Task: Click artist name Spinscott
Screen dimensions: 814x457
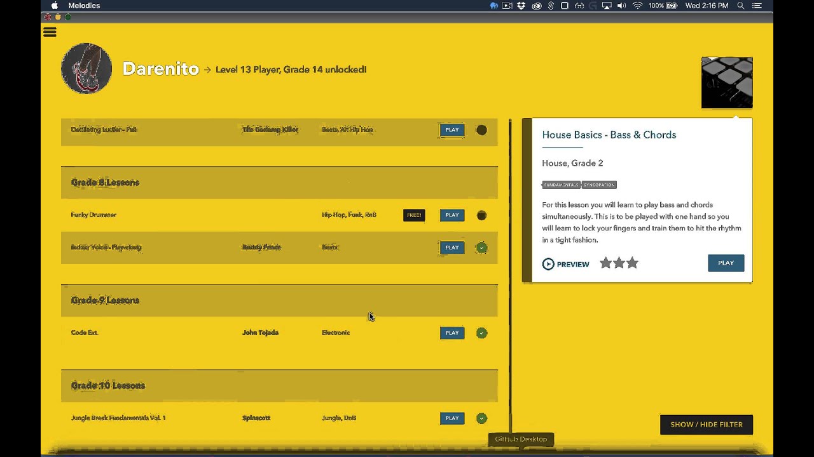Action: [256, 418]
